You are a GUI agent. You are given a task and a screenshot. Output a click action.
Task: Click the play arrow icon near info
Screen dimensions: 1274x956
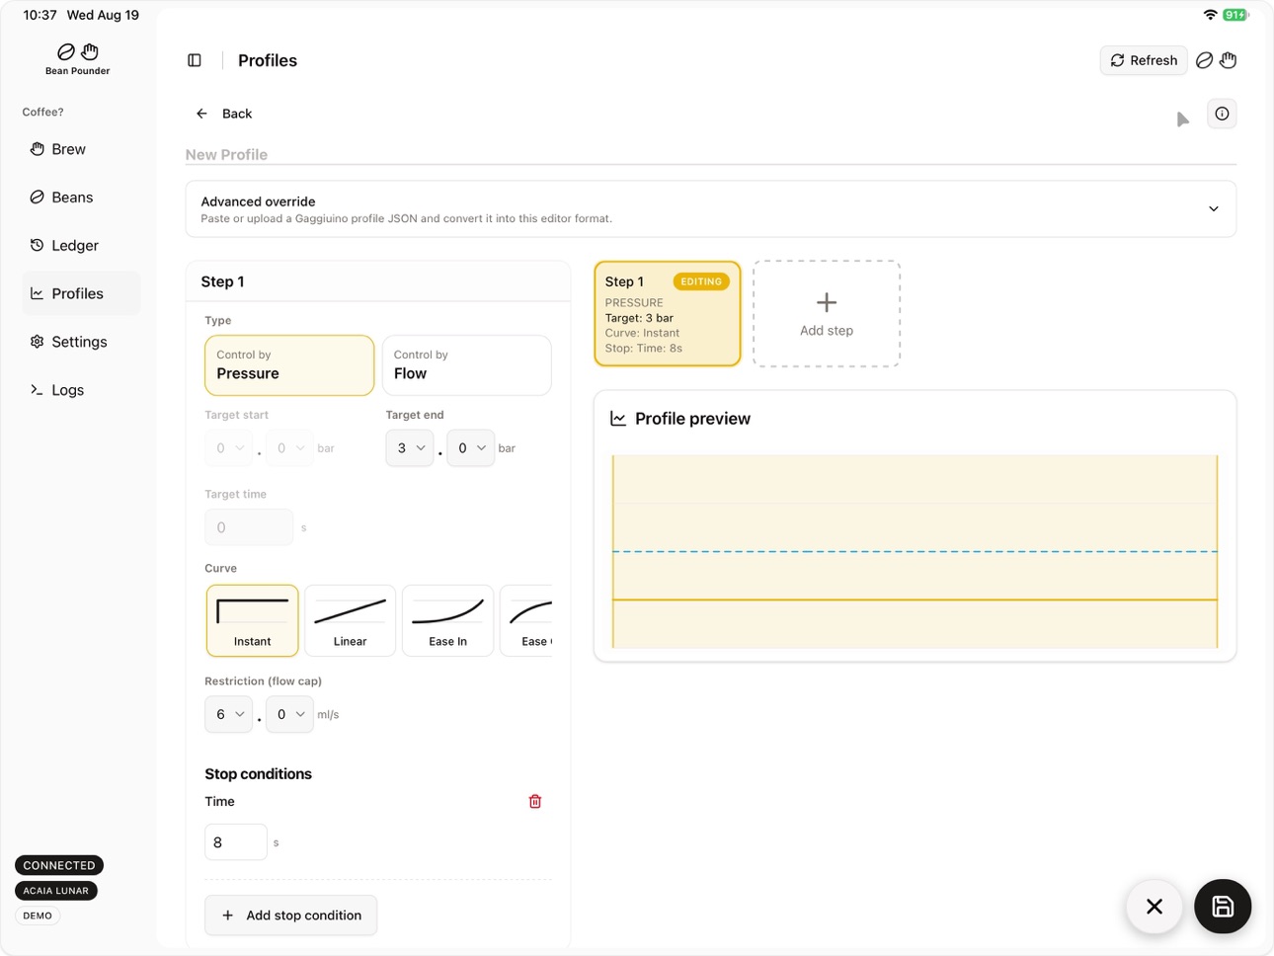[1183, 119]
